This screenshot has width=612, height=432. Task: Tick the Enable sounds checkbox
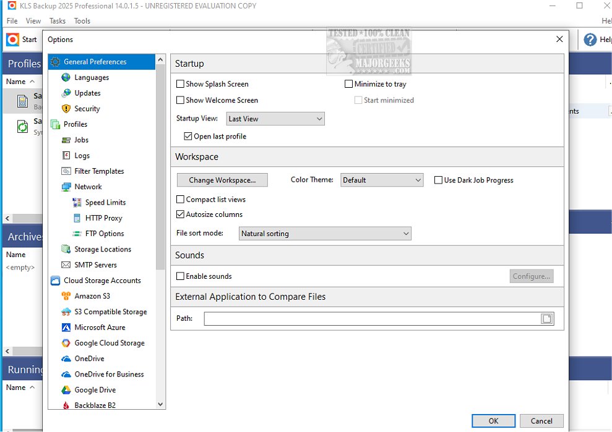[180, 276]
